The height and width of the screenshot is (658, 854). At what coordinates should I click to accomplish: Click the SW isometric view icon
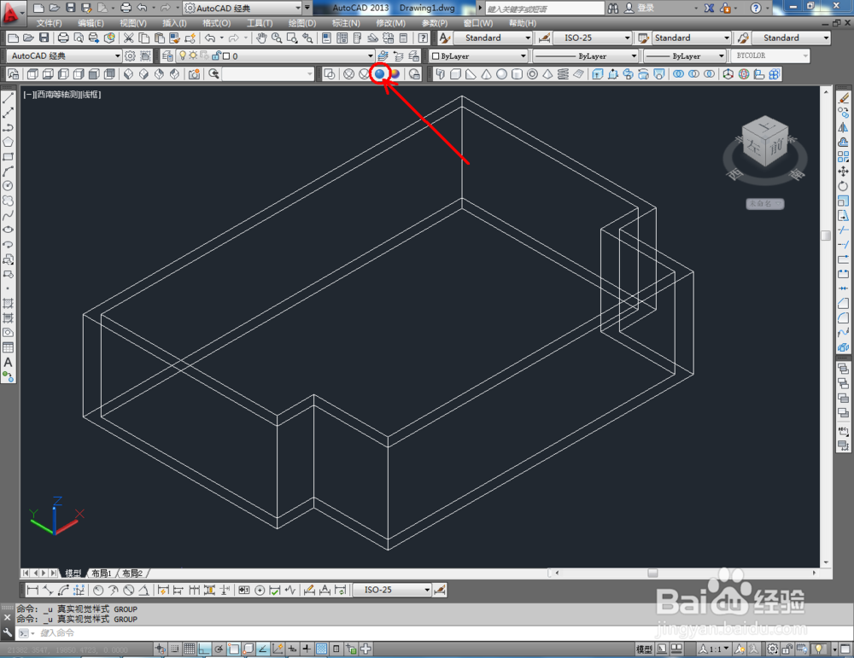point(129,74)
